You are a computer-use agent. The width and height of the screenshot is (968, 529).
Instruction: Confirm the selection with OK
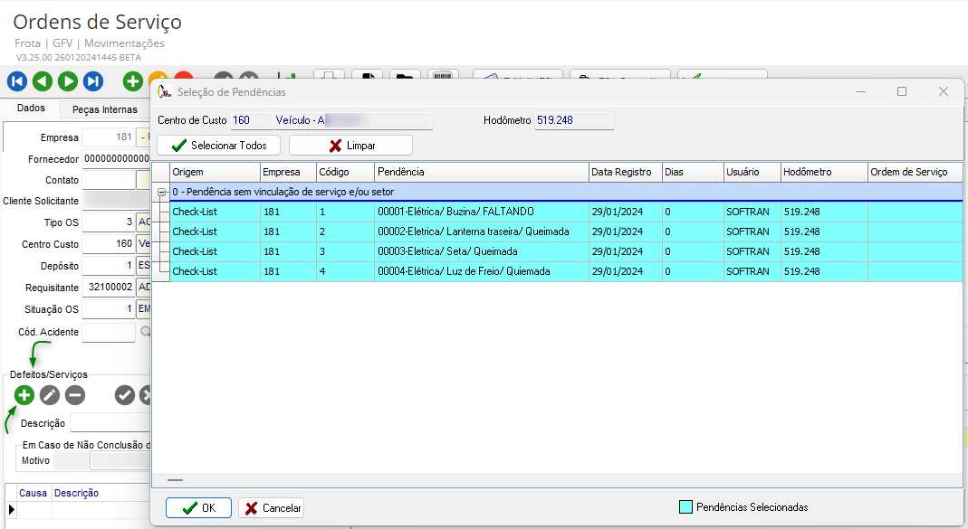click(x=198, y=508)
